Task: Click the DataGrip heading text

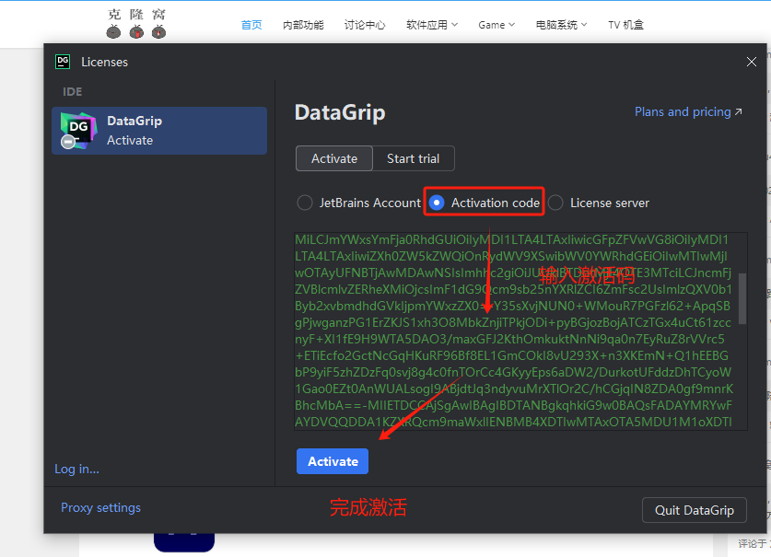Action: click(x=340, y=112)
